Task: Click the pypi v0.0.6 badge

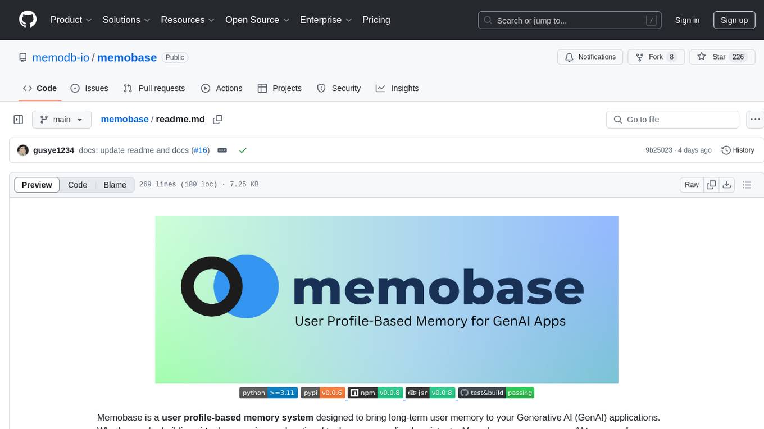Action: tap(322, 393)
